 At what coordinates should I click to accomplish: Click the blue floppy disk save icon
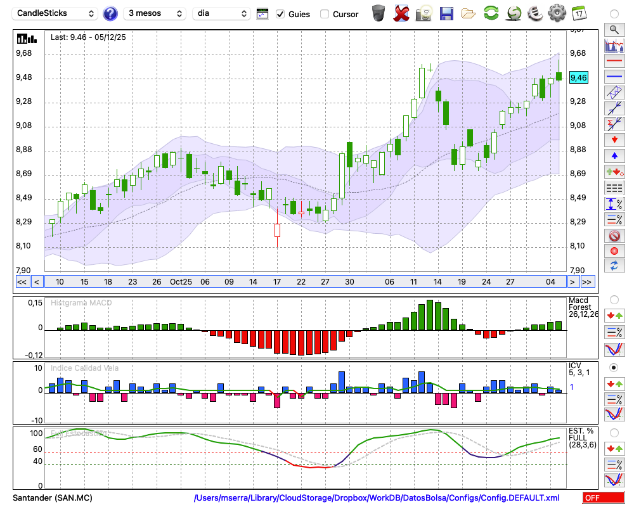pos(446,13)
